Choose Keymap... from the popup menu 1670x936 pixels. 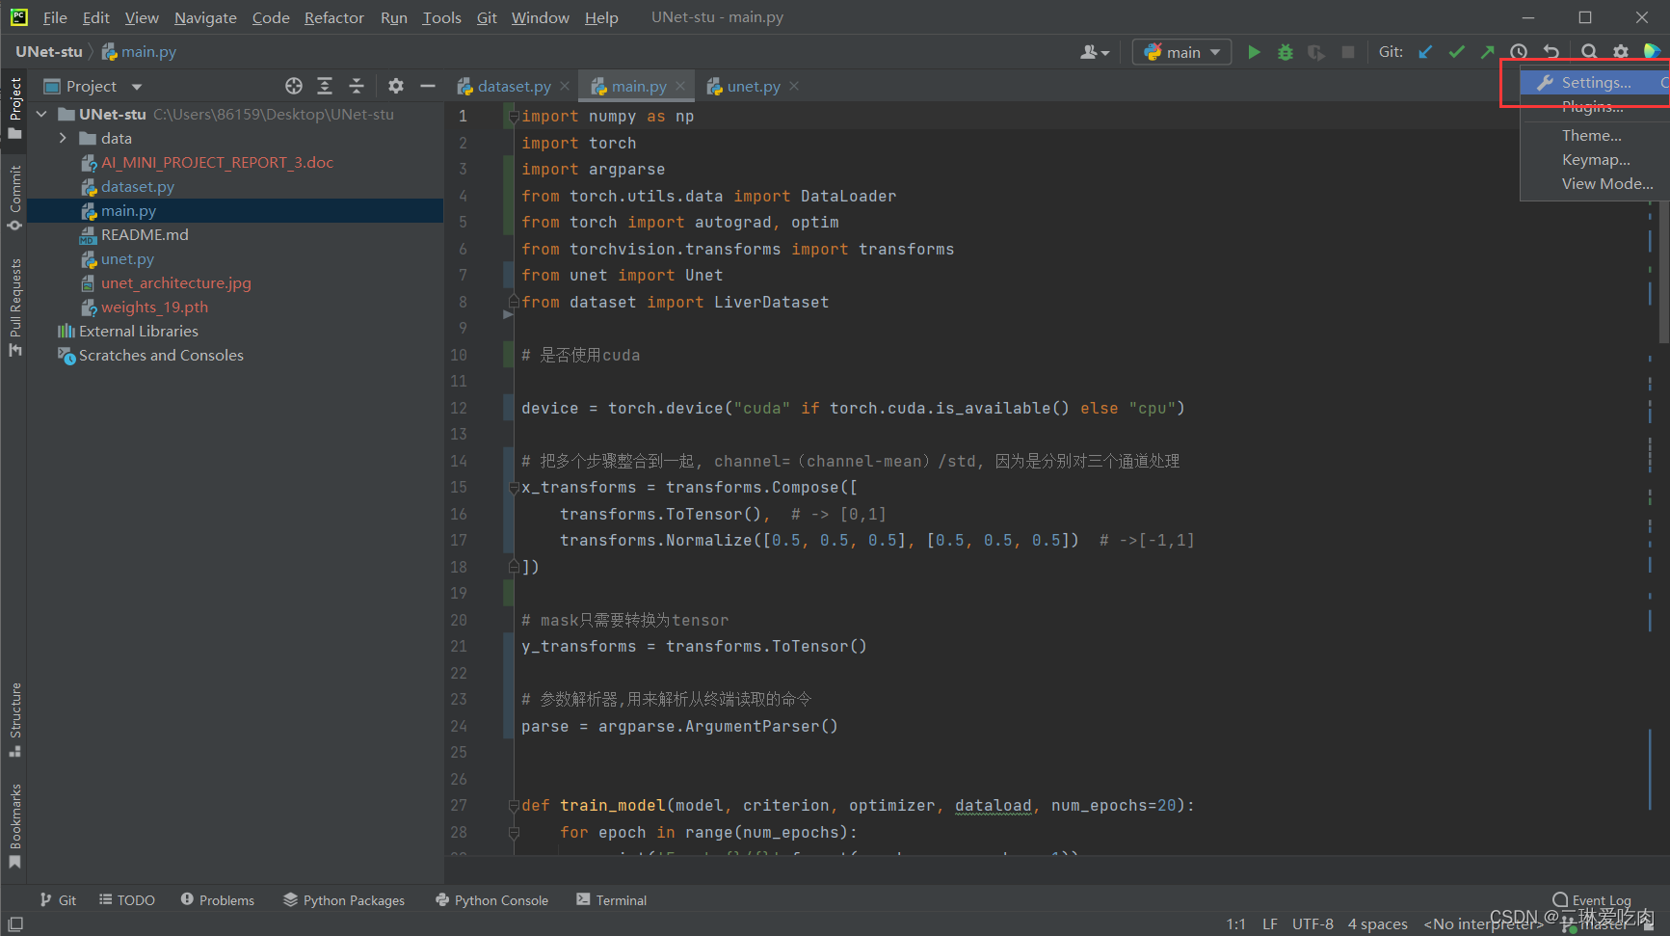[x=1595, y=159]
